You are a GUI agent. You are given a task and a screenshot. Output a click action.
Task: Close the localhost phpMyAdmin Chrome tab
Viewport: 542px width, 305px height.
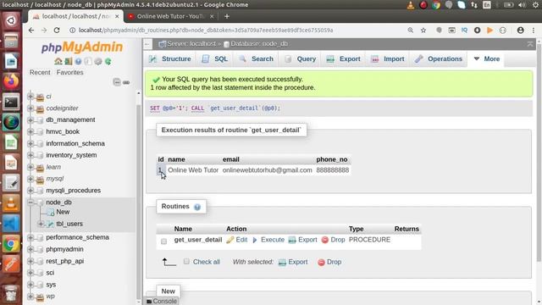pos(117,16)
